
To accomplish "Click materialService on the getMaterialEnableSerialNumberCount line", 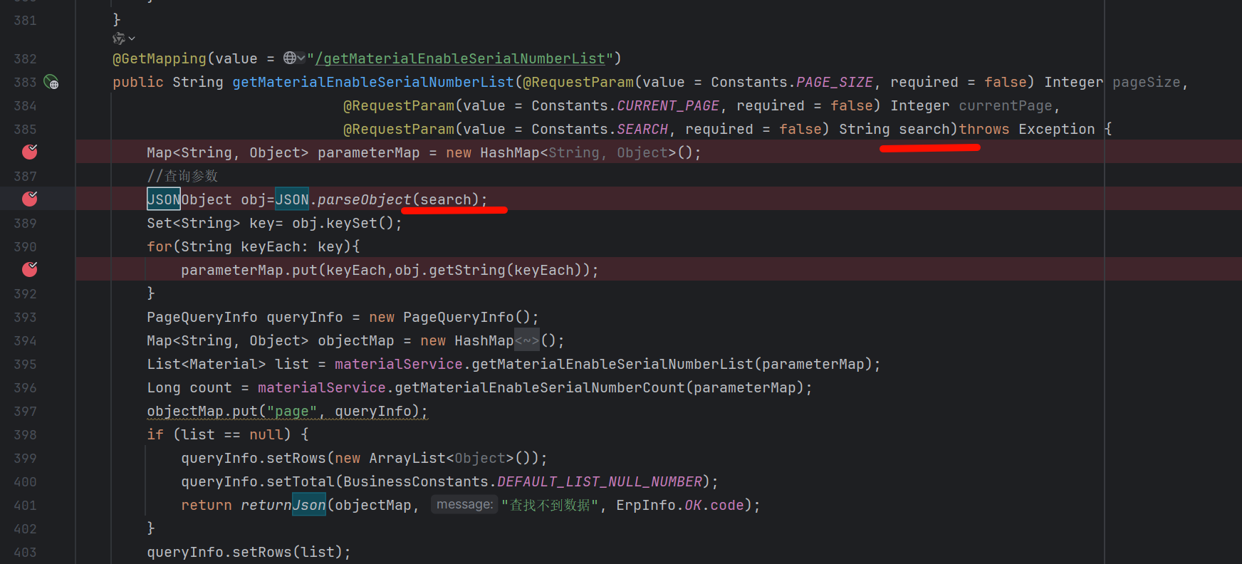I will 321,388.
